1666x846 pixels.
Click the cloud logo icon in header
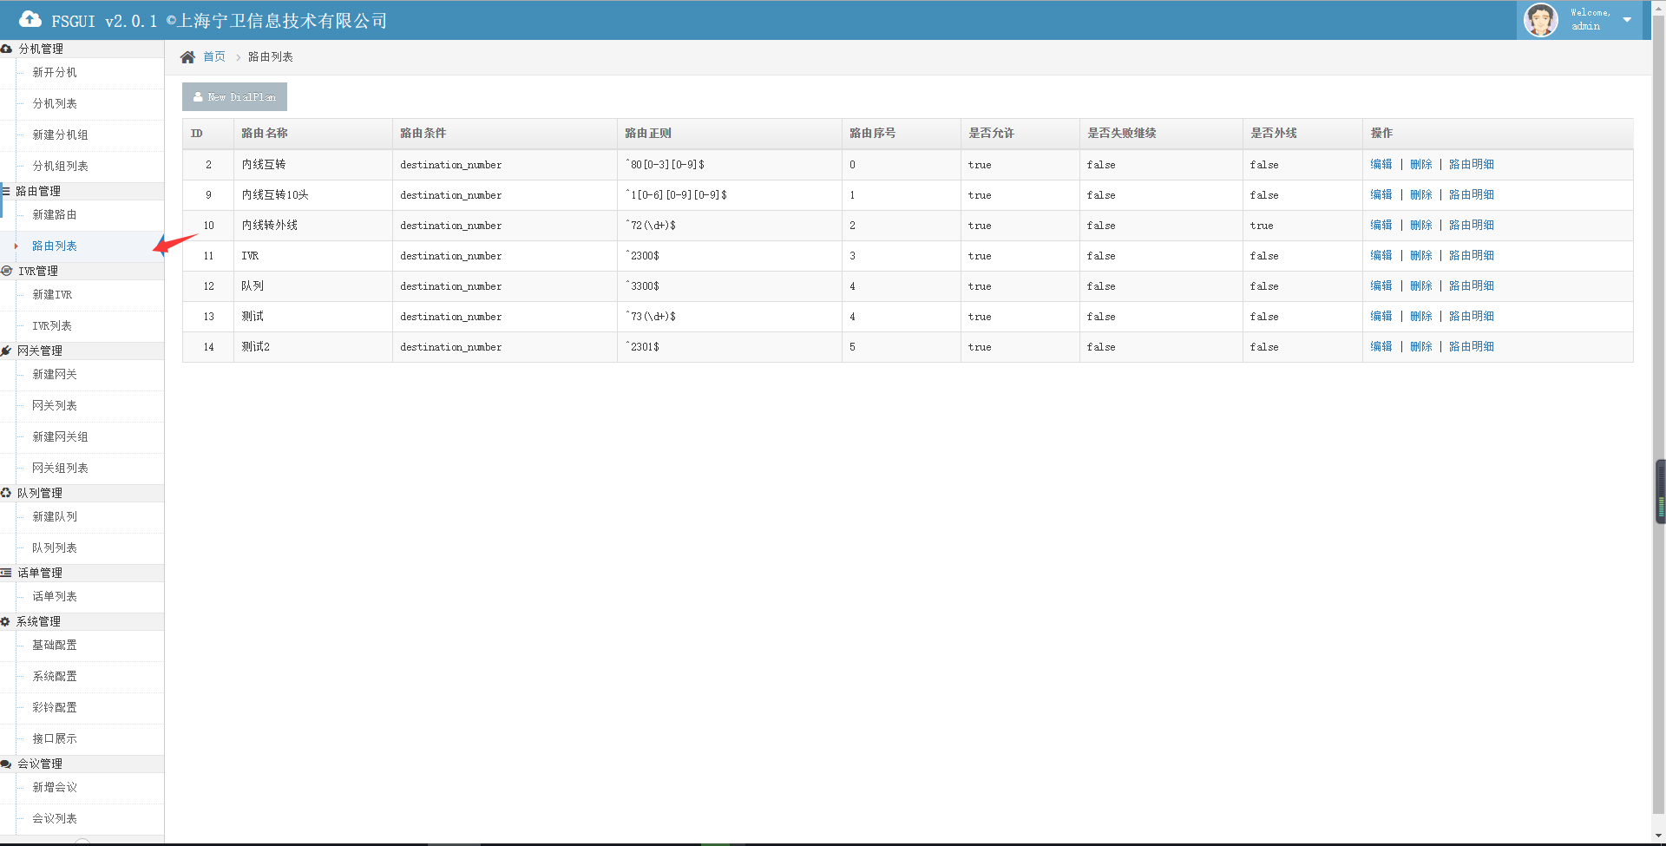(30, 19)
